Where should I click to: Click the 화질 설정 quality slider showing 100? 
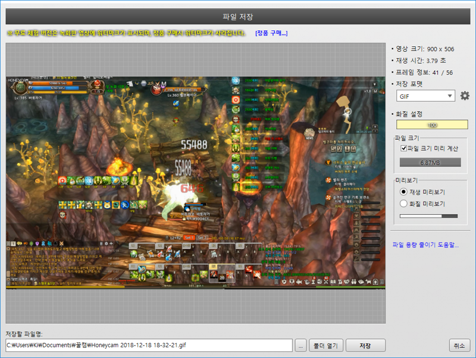tap(432, 125)
